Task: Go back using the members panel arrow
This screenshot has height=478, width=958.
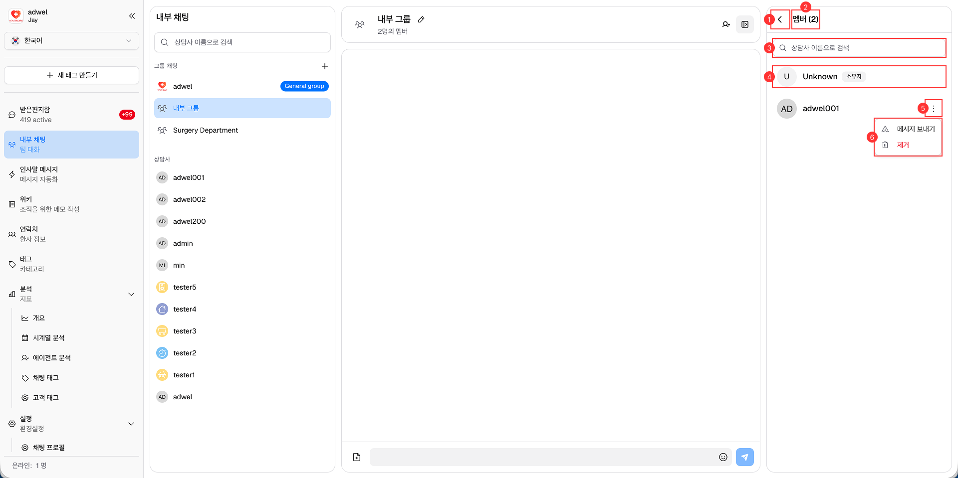Action: 780,19
